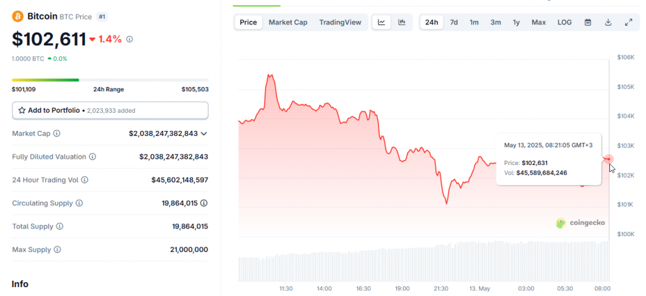Image resolution: width=646 pixels, height=296 pixels.
Task: Expand the Market Cap dropdown chevron
Action: point(204,134)
